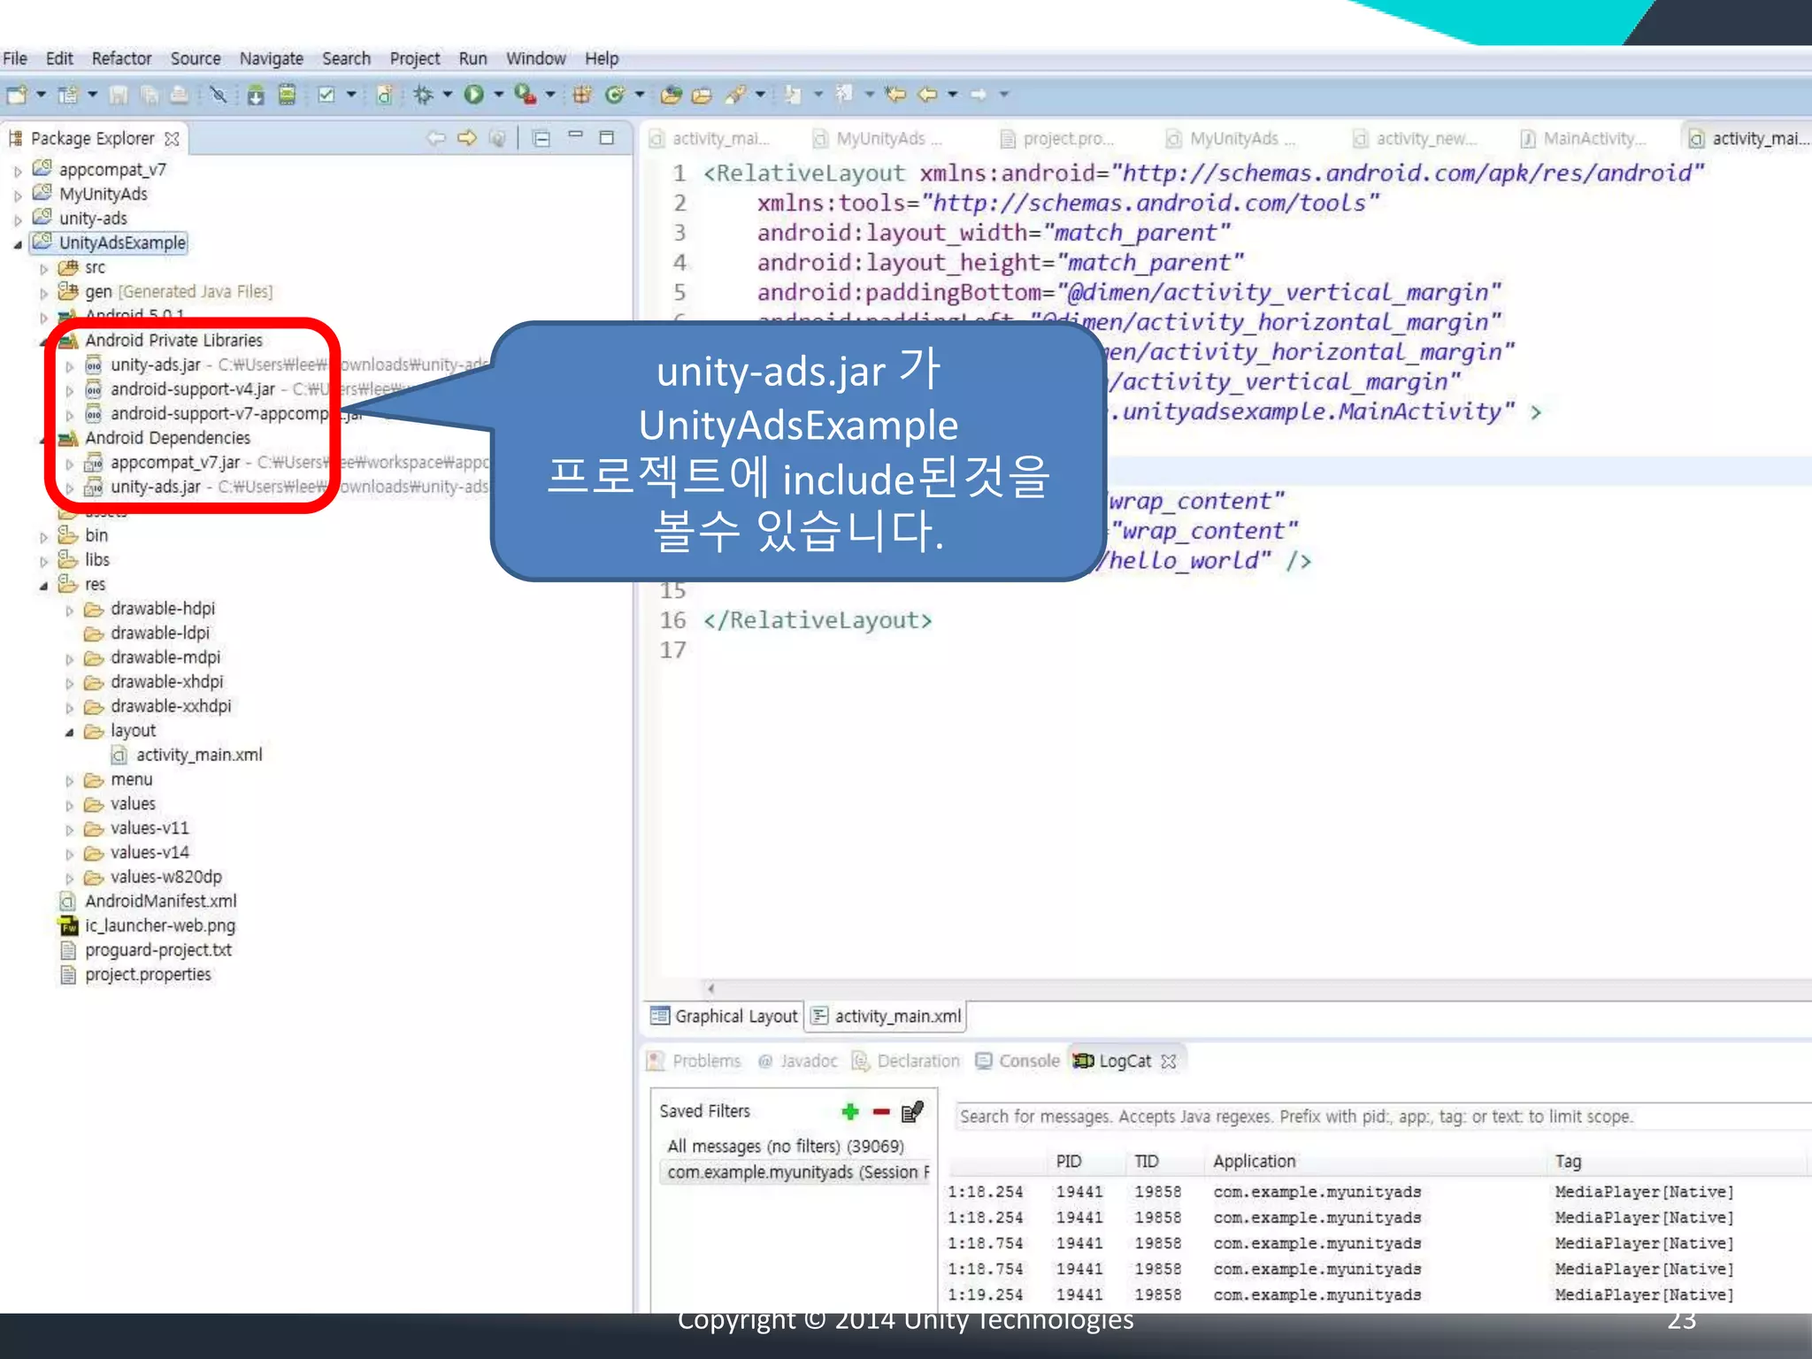1812x1359 pixels.
Task: Click Package Explorer back arrow icon
Action: coord(436,138)
